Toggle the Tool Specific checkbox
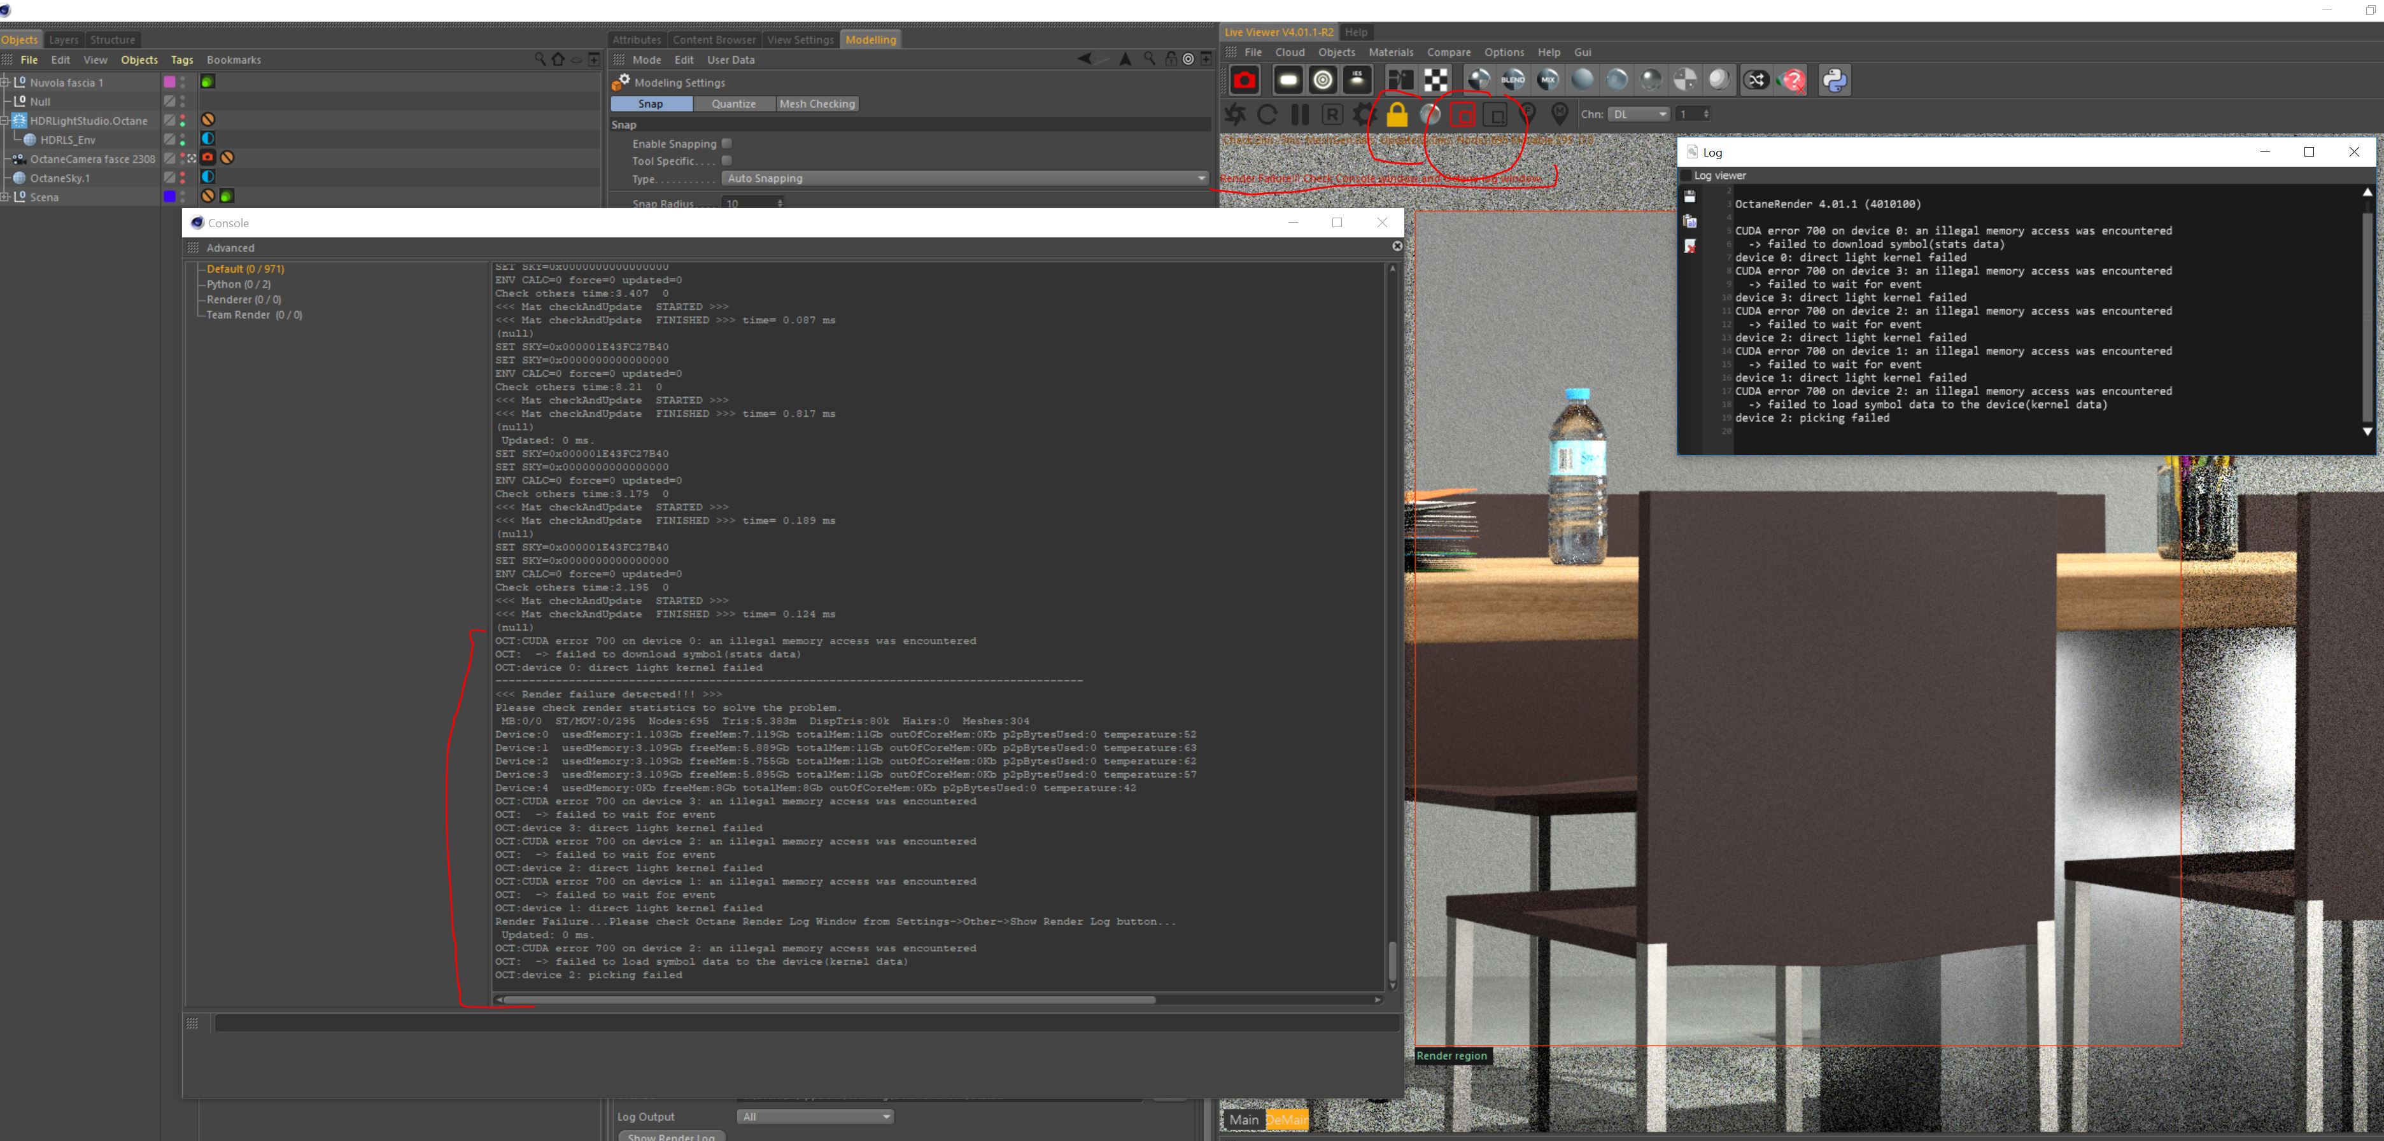The width and height of the screenshot is (2384, 1141). point(726,160)
